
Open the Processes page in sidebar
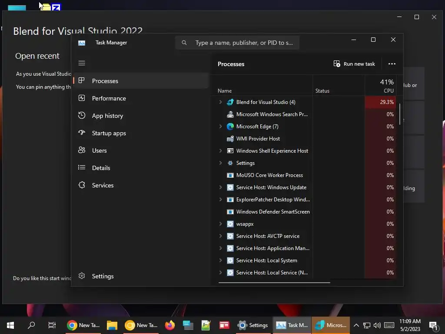pos(141,81)
